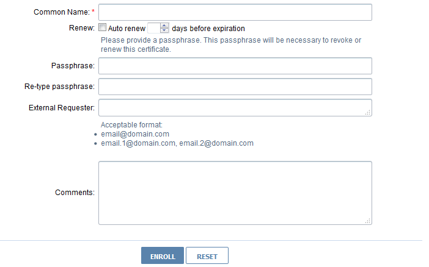Click the External Requester label
Image resolution: width=429 pixels, height=267 pixels.
(61, 108)
